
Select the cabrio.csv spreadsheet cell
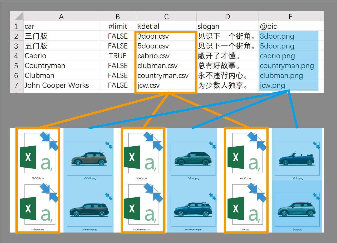(166, 55)
